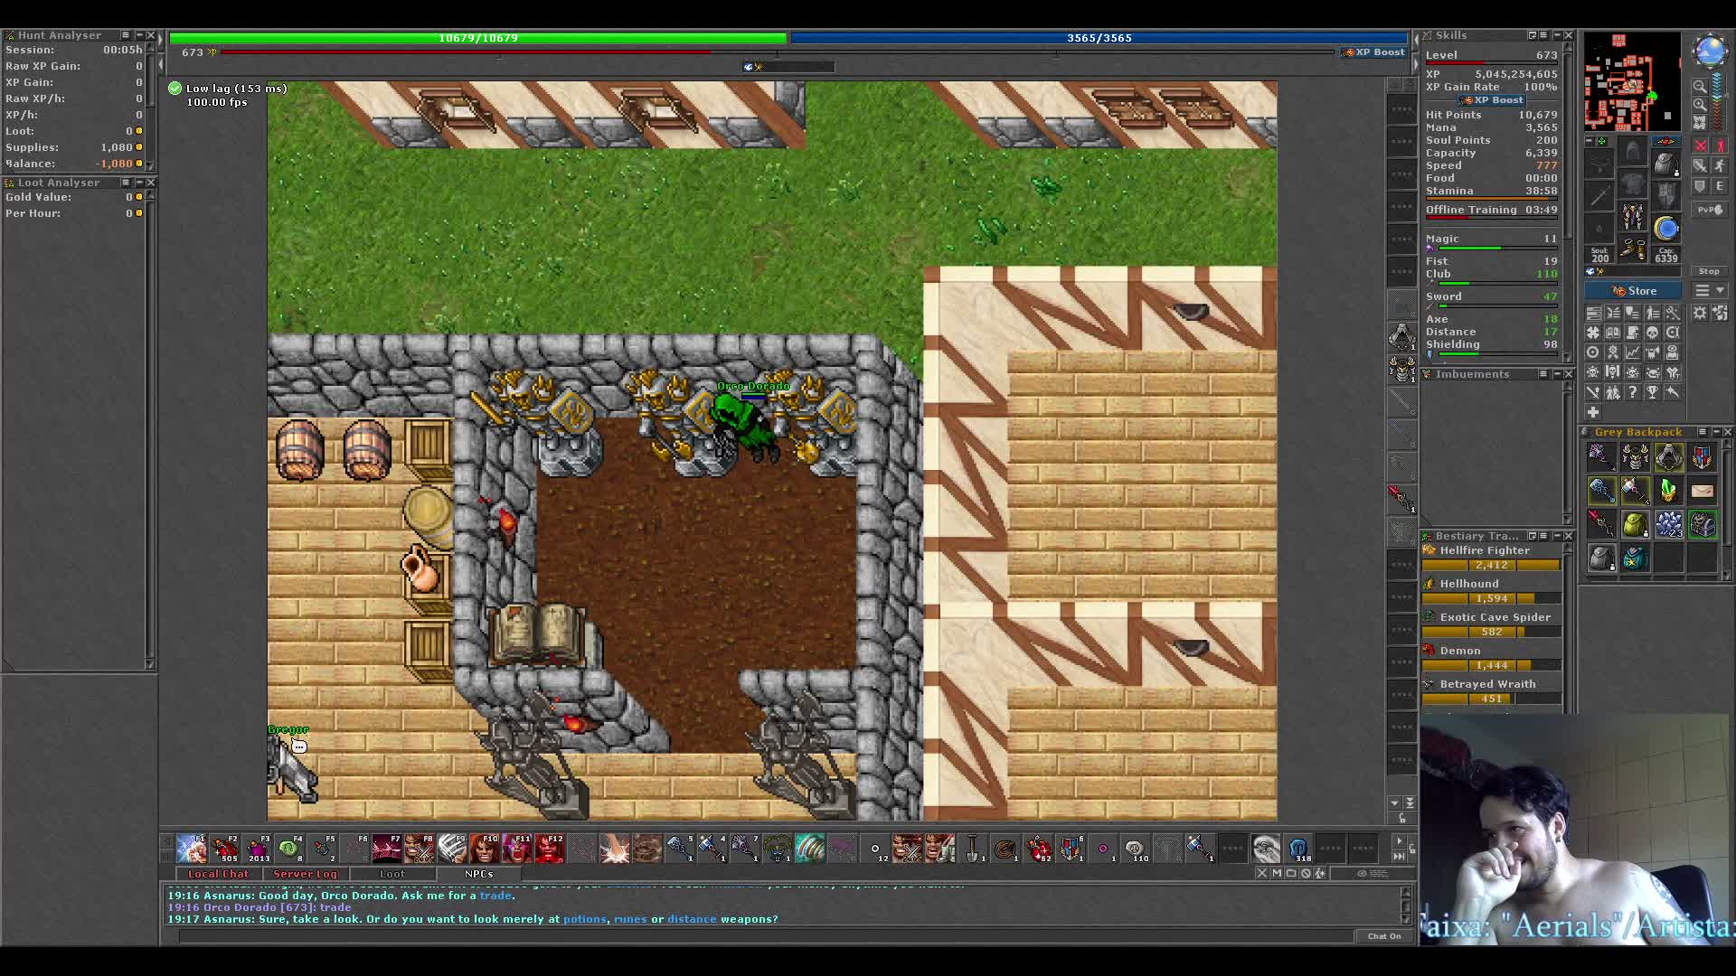
Task: Click the shovel action bar icon
Action: (972, 848)
